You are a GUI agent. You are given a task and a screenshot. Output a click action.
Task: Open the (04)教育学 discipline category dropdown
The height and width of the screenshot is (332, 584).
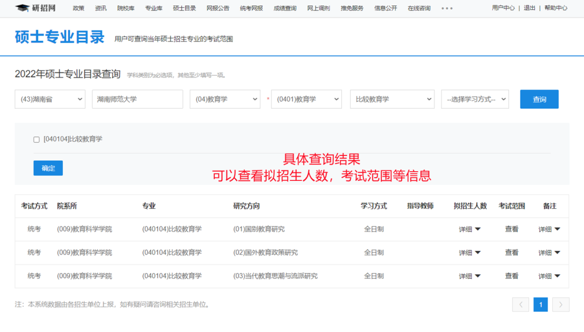click(x=225, y=99)
